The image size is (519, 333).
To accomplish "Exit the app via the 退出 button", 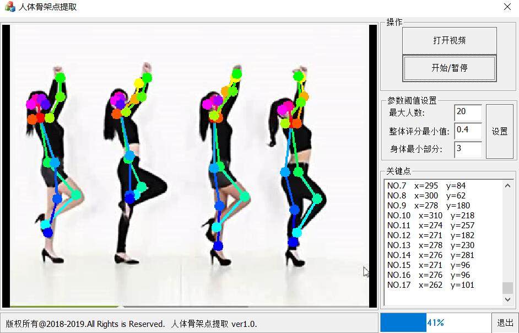I will click(505, 323).
